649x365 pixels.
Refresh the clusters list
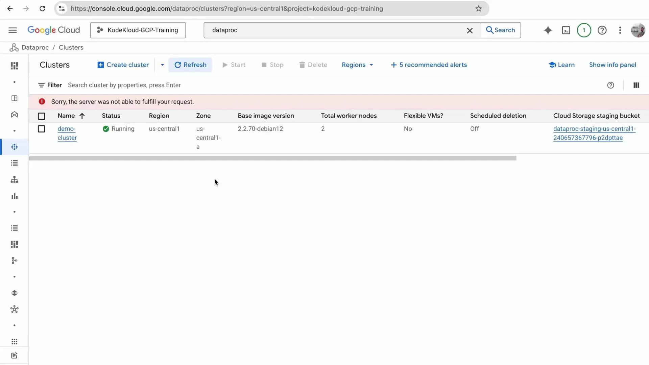coord(190,65)
